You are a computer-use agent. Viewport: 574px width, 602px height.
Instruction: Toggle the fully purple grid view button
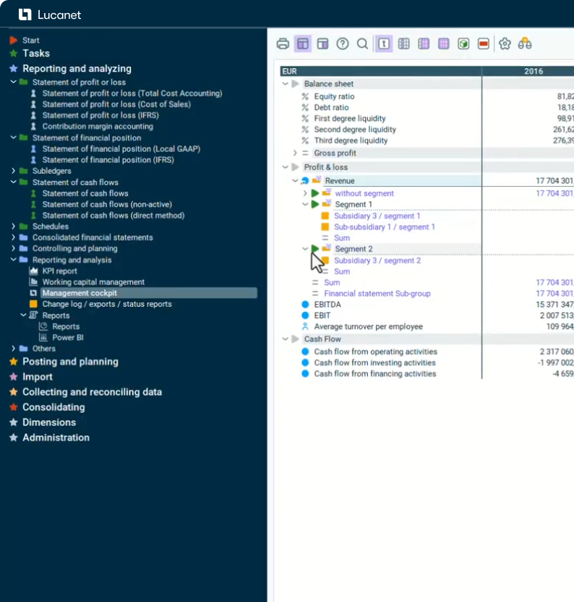coord(443,44)
